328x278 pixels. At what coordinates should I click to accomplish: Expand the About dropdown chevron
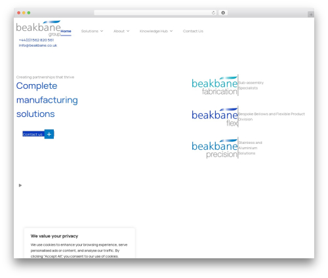click(x=128, y=31)
